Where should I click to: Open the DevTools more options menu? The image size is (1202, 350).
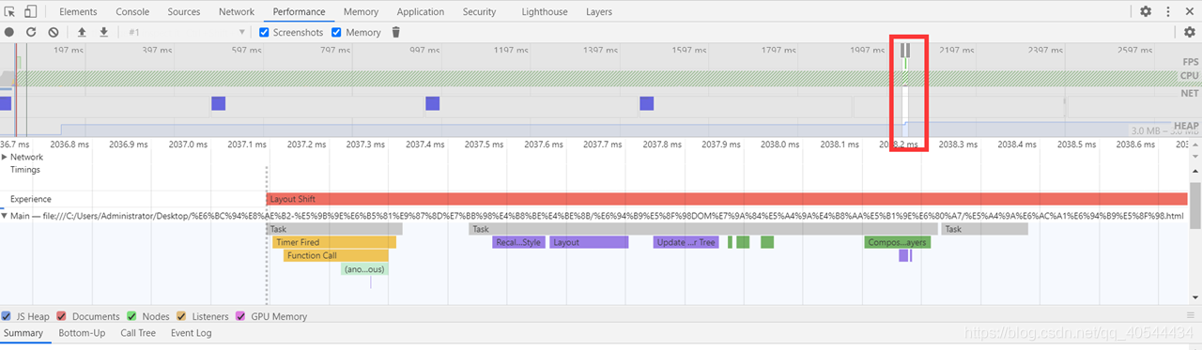click(1167, 11)
